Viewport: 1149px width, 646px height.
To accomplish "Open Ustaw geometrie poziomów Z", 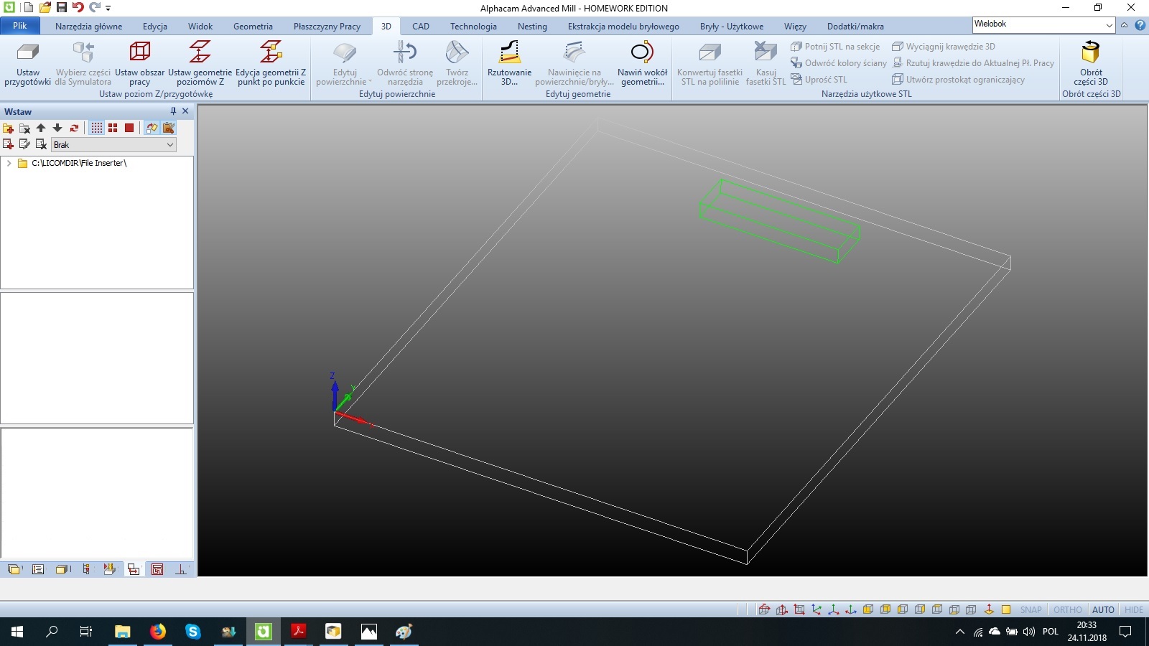I will click(x=200, y=63).
